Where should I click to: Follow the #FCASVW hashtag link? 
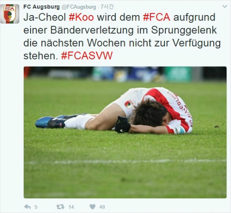coord(87,56)
